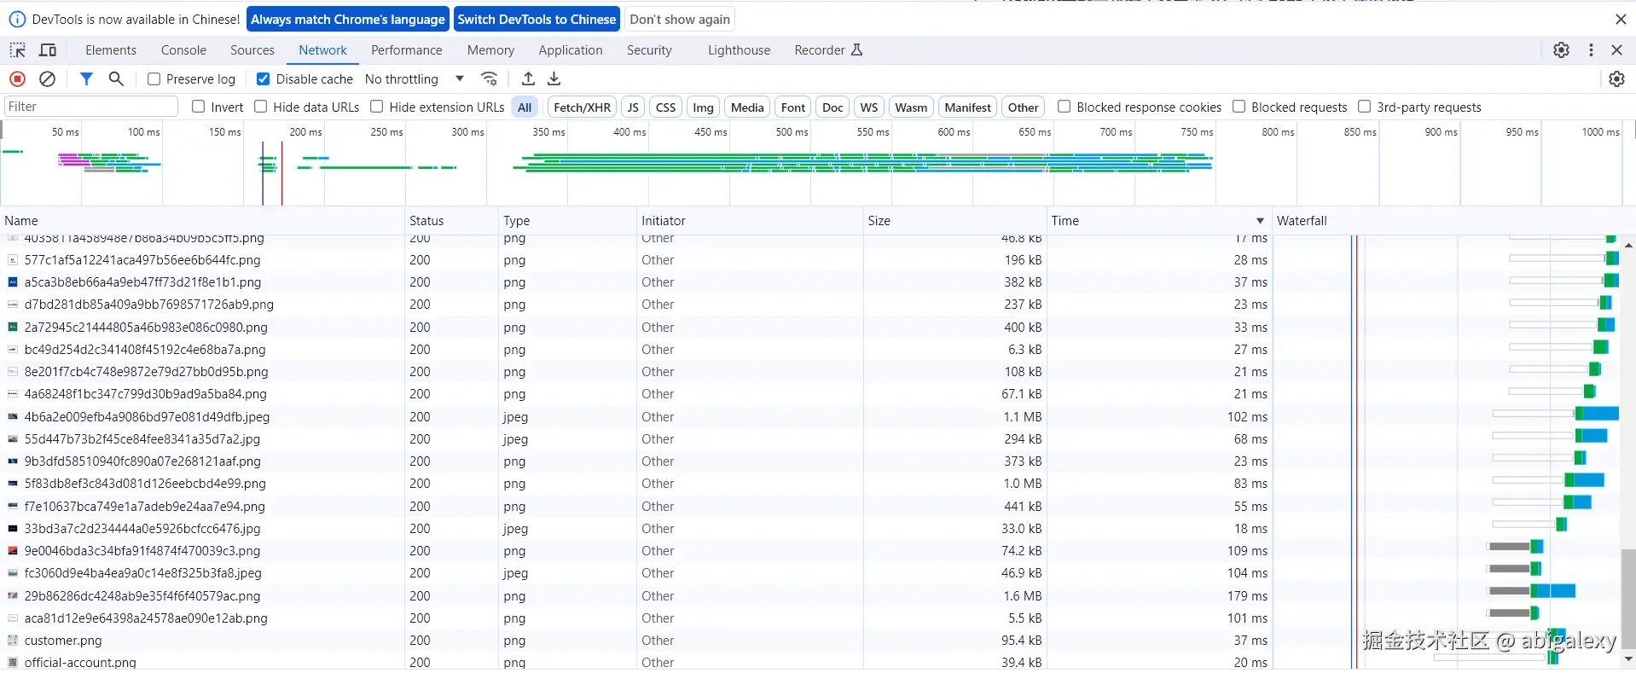Open the DevTools settings gear
The width and height of the screenshot is (1636, 673).
[1561, 50]
